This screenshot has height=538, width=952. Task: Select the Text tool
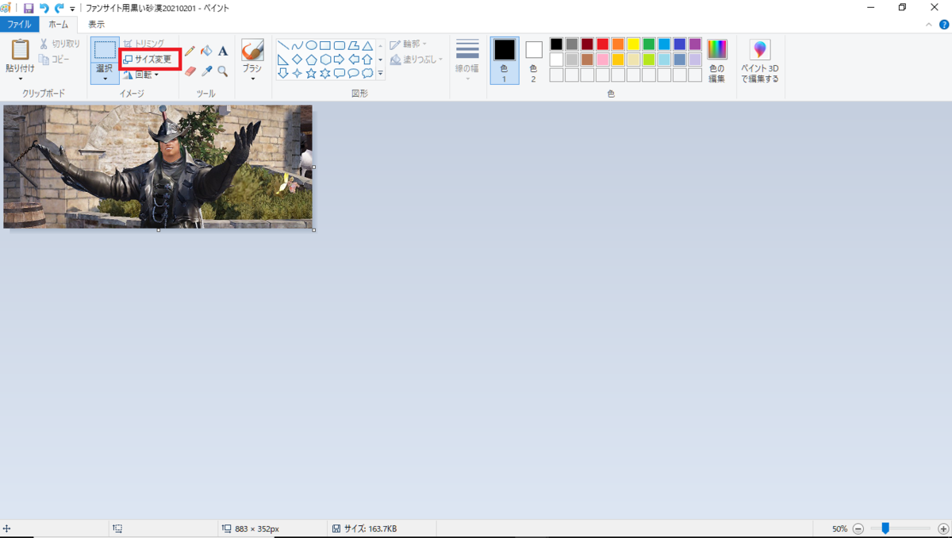coord(223,51)
